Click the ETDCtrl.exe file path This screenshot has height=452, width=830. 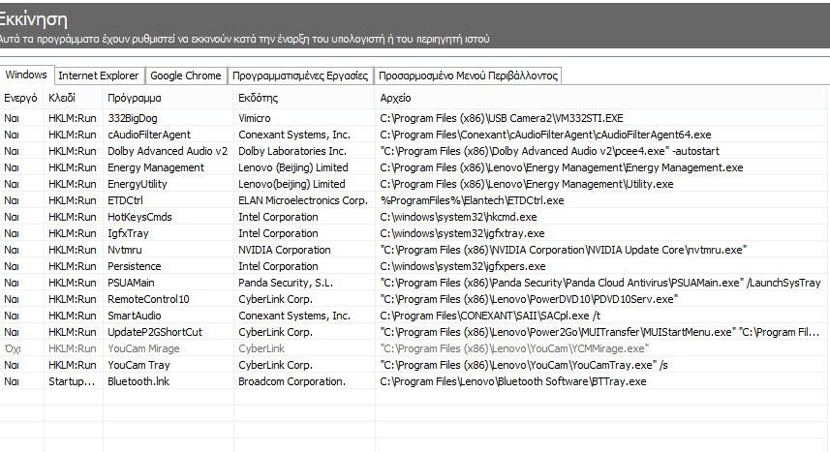[x=472, y=200]
